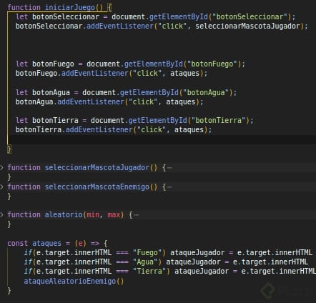Image resolution: width=316 pixels, height=303 pixels.
Task: Click the let botonAgua variable name
Action: (x=51, y=92)
